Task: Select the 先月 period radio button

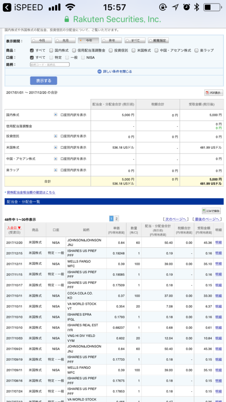Action: click(65, 40)
